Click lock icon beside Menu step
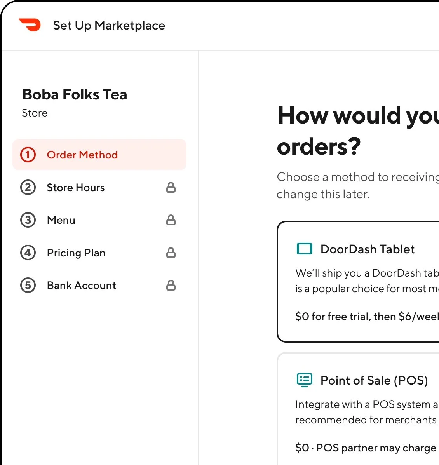The image size is (439, 465). [x=171, y=220]
